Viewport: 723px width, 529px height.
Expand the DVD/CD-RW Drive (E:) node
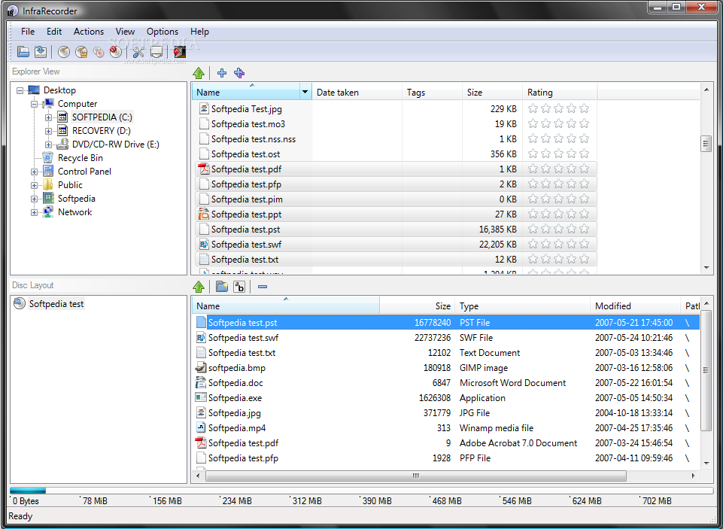48,144
